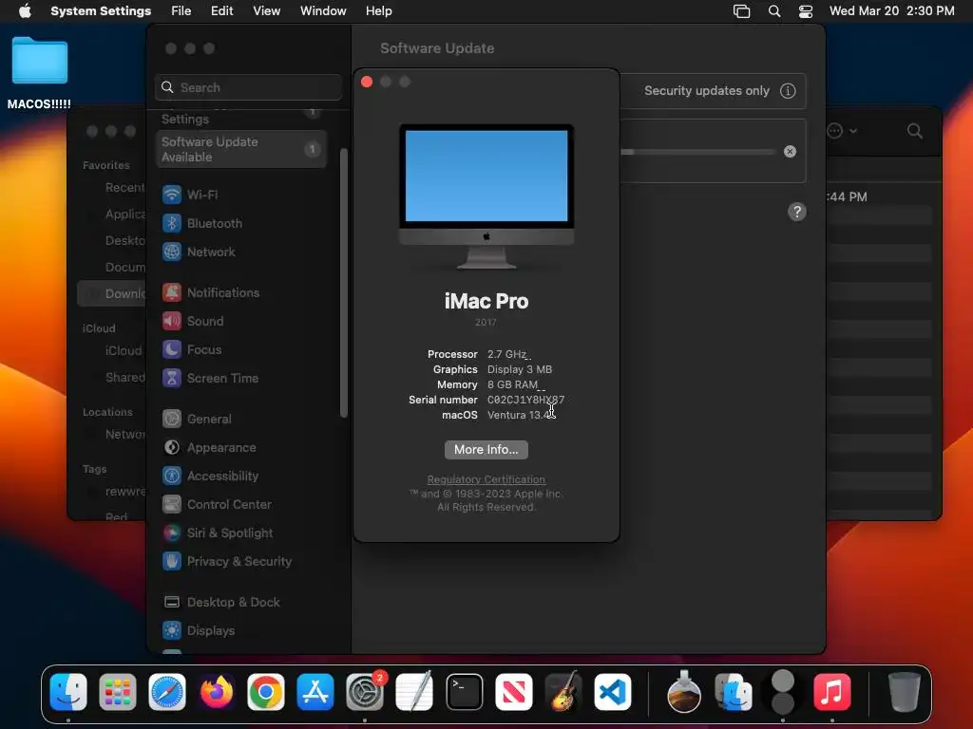Select the Software Update Available item

[240, 149]
